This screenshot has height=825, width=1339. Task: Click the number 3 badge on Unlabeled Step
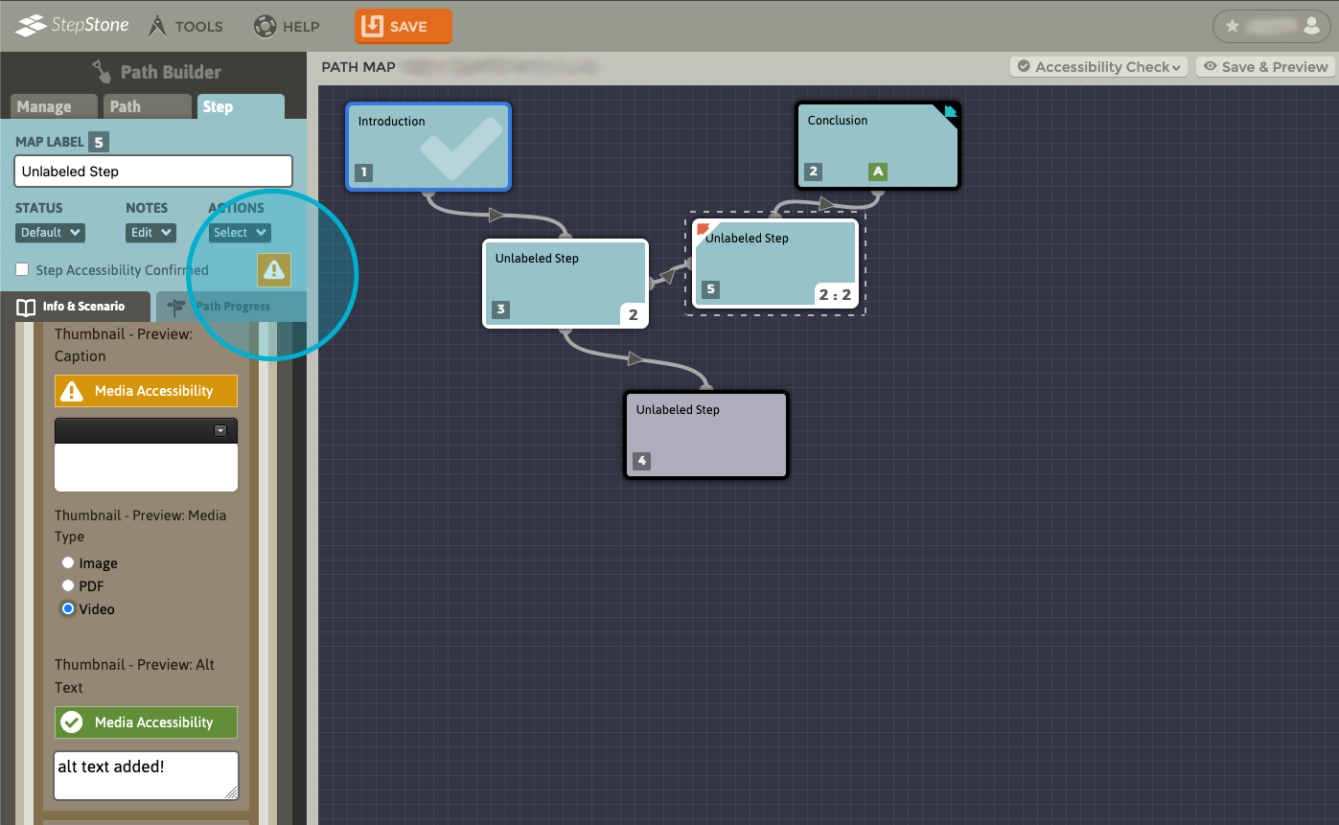pyautogui.click(x=500, y=309)
